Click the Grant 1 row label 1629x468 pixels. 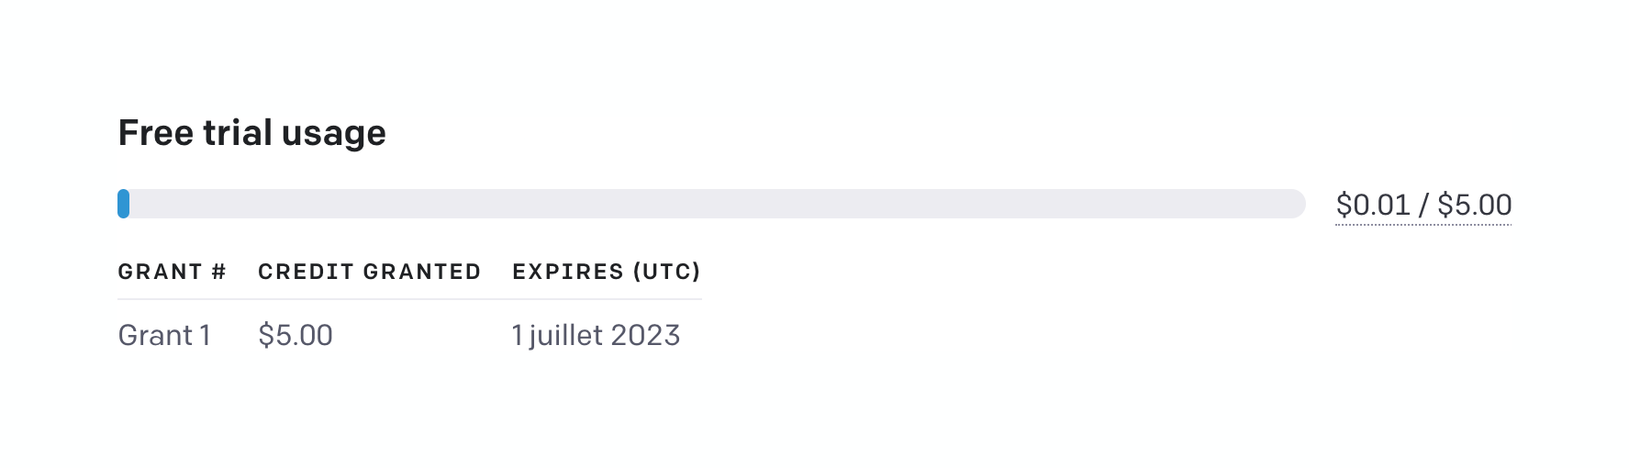[x=164, y=335]
